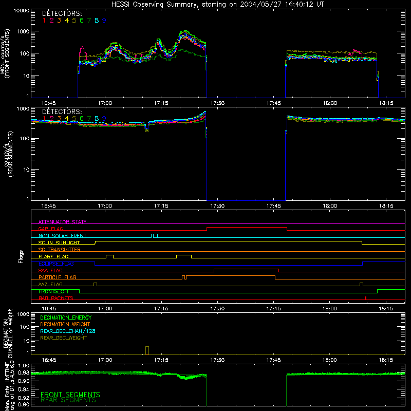Select the NON_SOLAR_EVENT label
The width and height of the screenshot is (411, 411).
tap(62, 236)
